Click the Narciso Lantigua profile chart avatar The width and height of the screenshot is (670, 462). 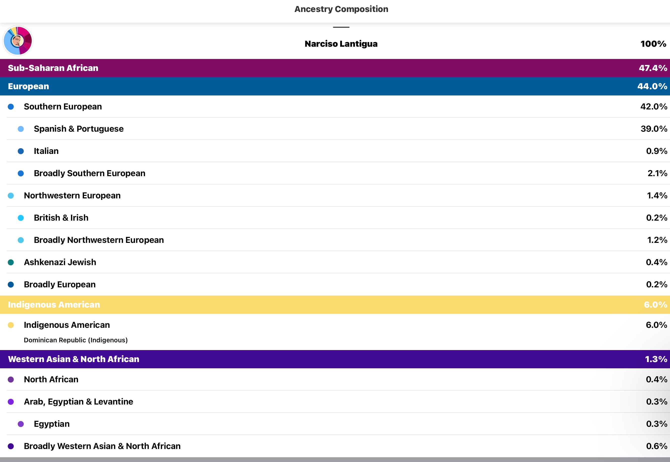pyautogui.click(x=17, y=41)
